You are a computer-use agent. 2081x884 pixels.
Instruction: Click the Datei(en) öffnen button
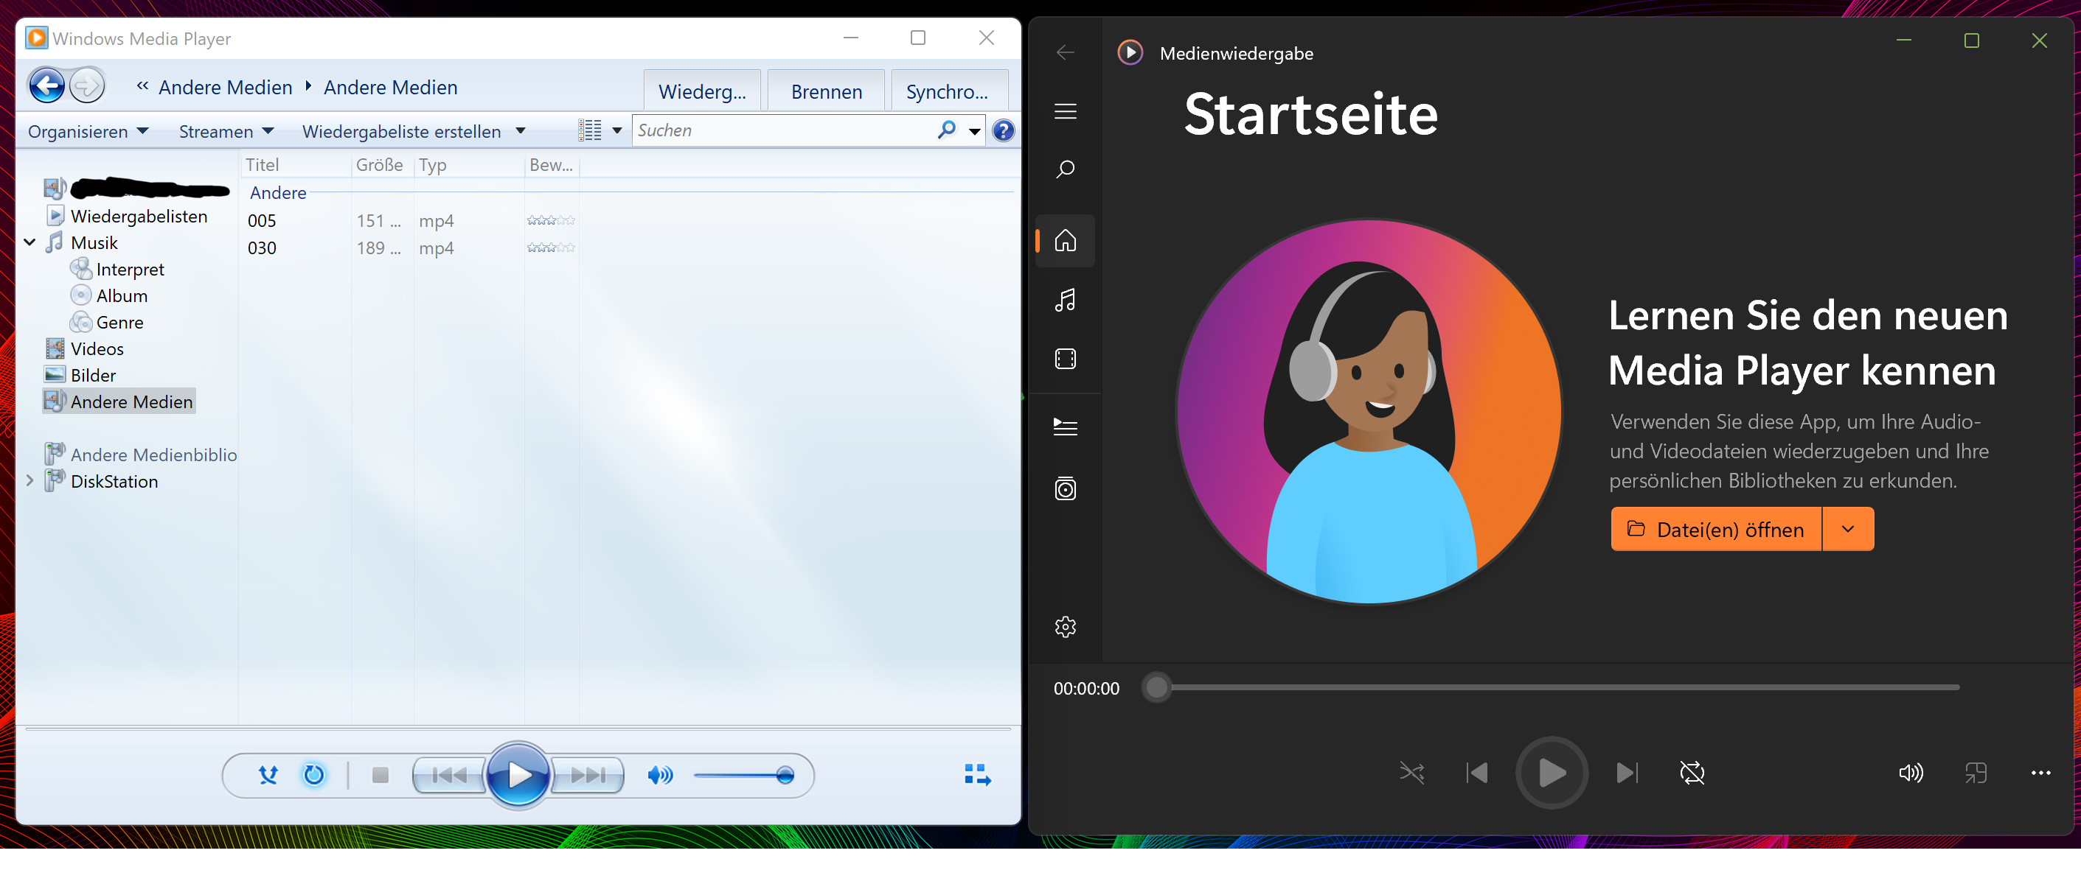pyautogui.click(x=1715, y=529)
